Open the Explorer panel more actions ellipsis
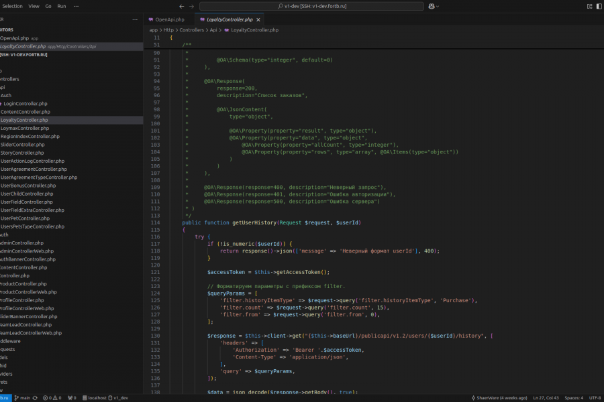This screenshot has width=604, height=402. (136, 19)
